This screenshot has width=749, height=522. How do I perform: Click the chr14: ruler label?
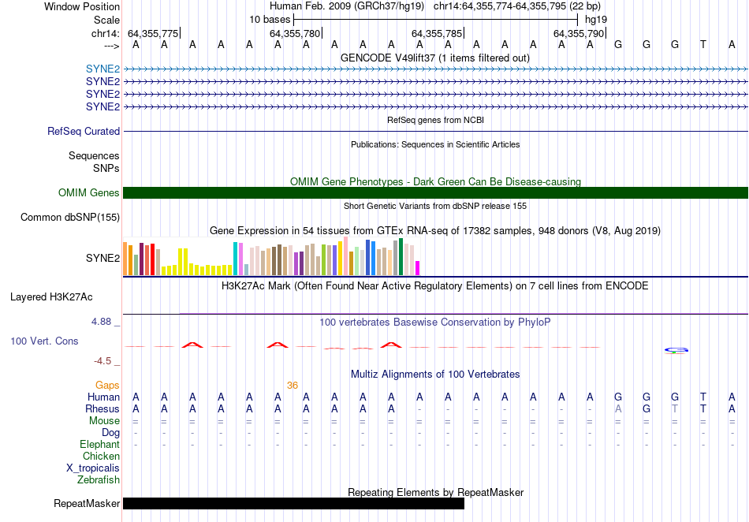(105, 33)
